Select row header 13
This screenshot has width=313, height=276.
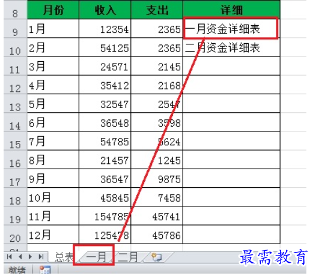click(15, 103)
